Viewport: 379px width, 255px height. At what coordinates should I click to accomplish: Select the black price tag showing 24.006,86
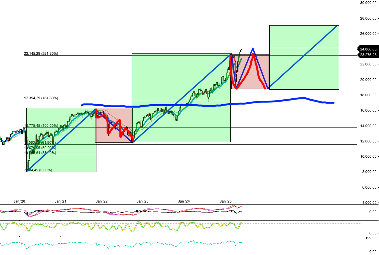tap(367, 49)
